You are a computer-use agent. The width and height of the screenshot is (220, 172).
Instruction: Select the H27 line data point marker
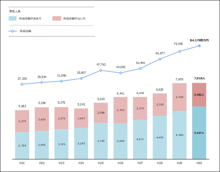(140, 69)
